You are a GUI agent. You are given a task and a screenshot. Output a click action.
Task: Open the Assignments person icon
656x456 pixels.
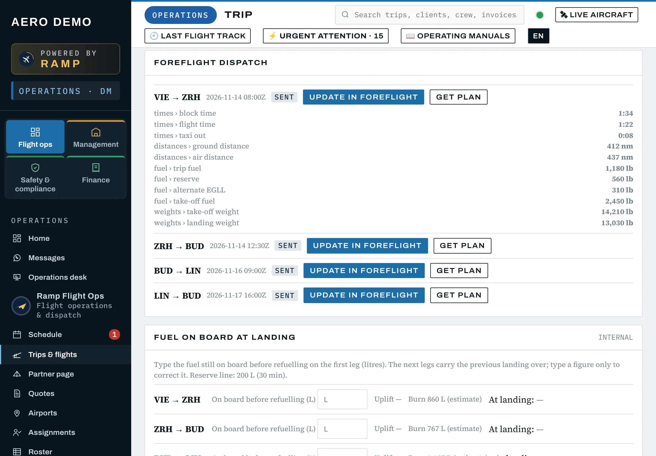(x=17, y=432)
